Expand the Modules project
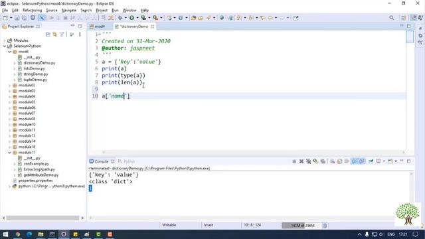This screenshot has height=239, width=425. click(5, 40)
